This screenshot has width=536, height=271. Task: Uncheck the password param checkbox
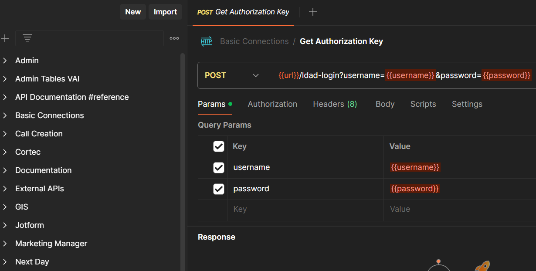[219, 189]
